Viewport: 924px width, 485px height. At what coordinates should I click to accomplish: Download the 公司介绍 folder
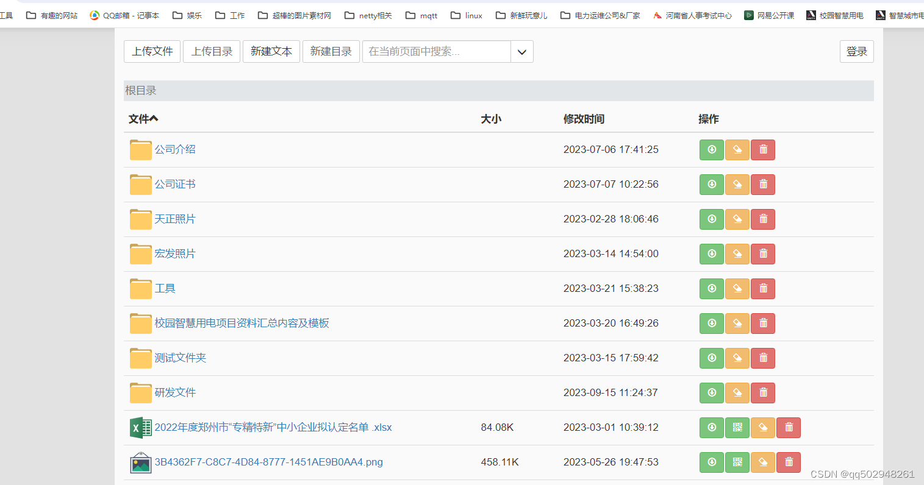pyautogui.click(x=711, y=150)
